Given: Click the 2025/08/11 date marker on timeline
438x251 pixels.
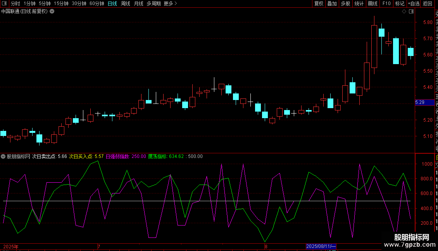Looking at the screenshot, I should click(x=321, y=246).
